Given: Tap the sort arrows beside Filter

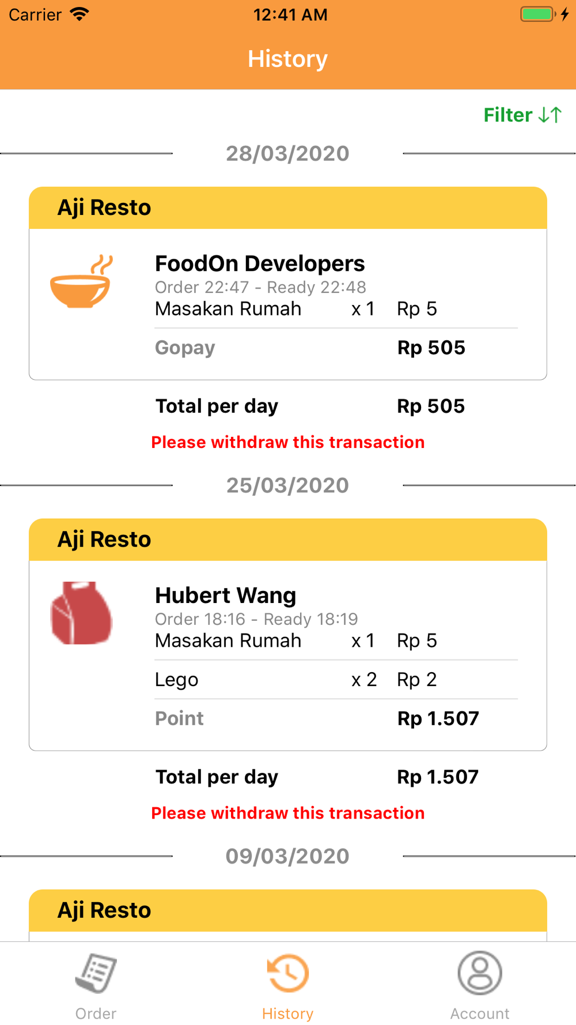Looking at the screenshot, I should pos(550,115).
